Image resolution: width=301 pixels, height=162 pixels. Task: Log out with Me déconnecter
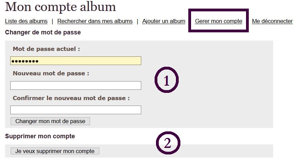point(272,21)
